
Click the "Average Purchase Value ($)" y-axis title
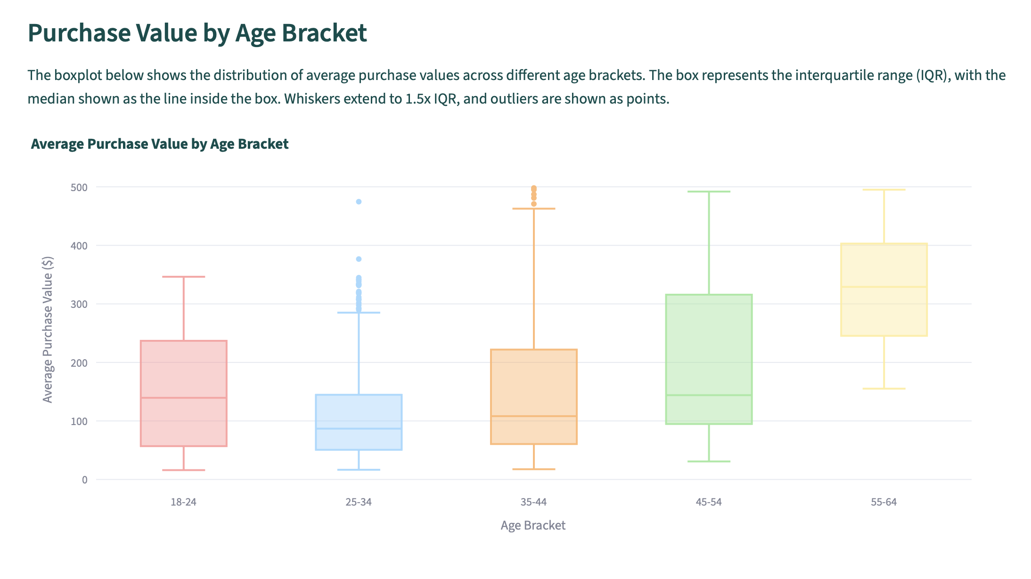[x=48, y=330]
